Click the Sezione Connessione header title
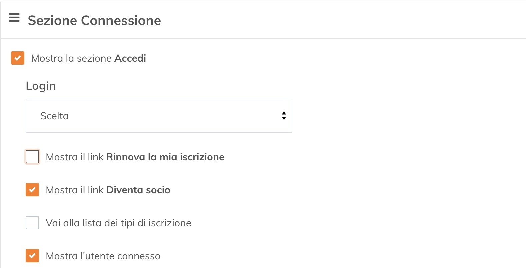 tap(94, 20)
